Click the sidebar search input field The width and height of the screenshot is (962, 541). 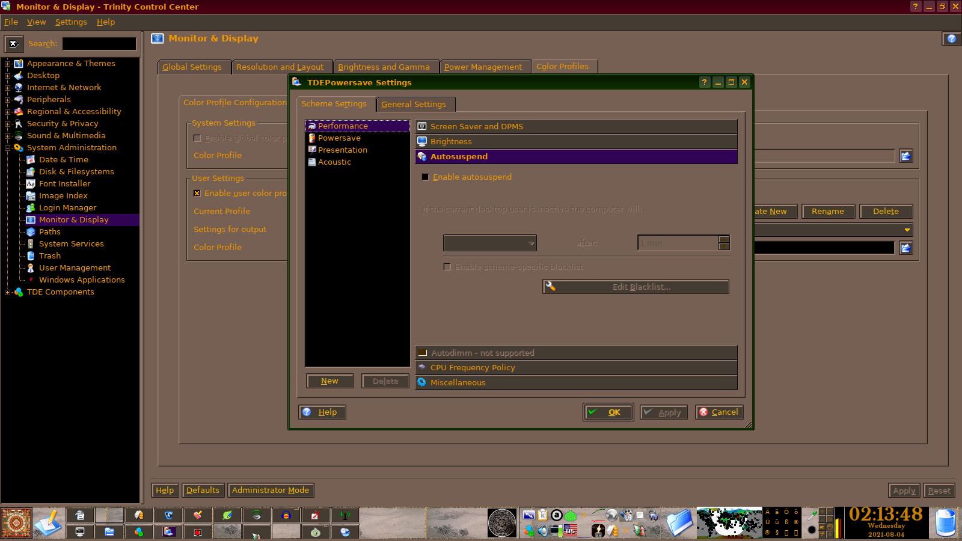(99, 44)
